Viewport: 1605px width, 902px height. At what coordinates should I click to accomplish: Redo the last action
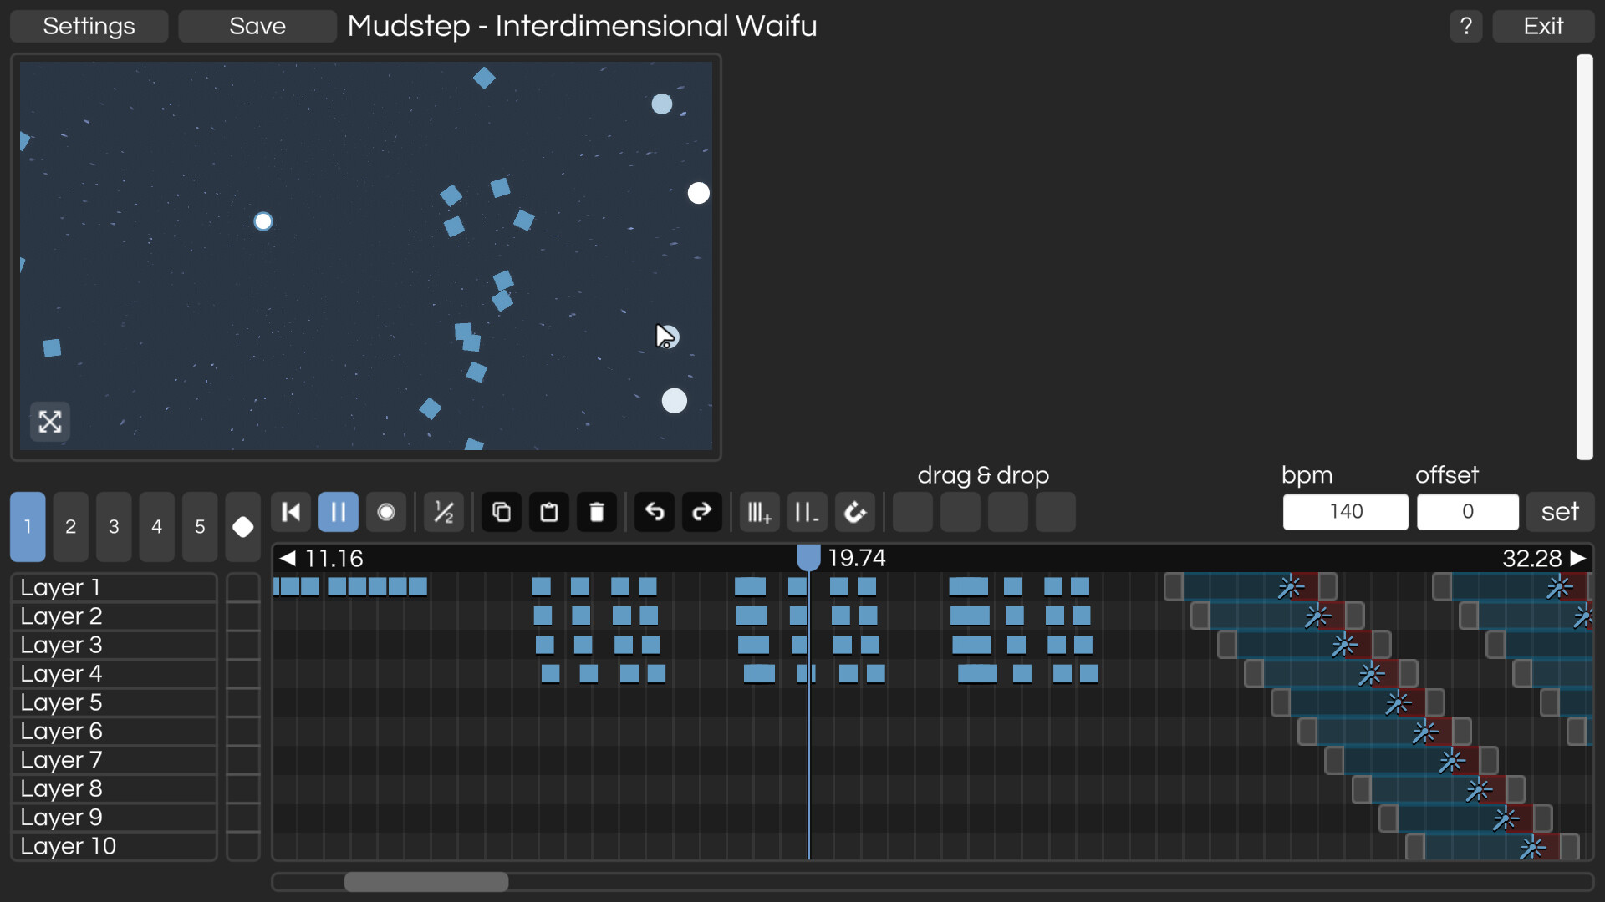(x=702, y=512)
